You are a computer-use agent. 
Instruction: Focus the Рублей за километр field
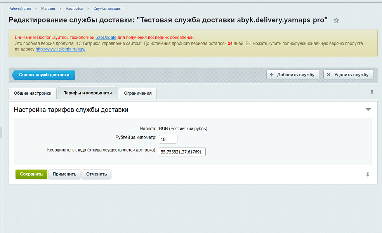(168, 139)
